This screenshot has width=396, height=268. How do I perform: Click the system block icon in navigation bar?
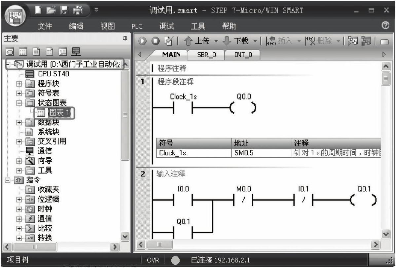[x=50, y=52]
